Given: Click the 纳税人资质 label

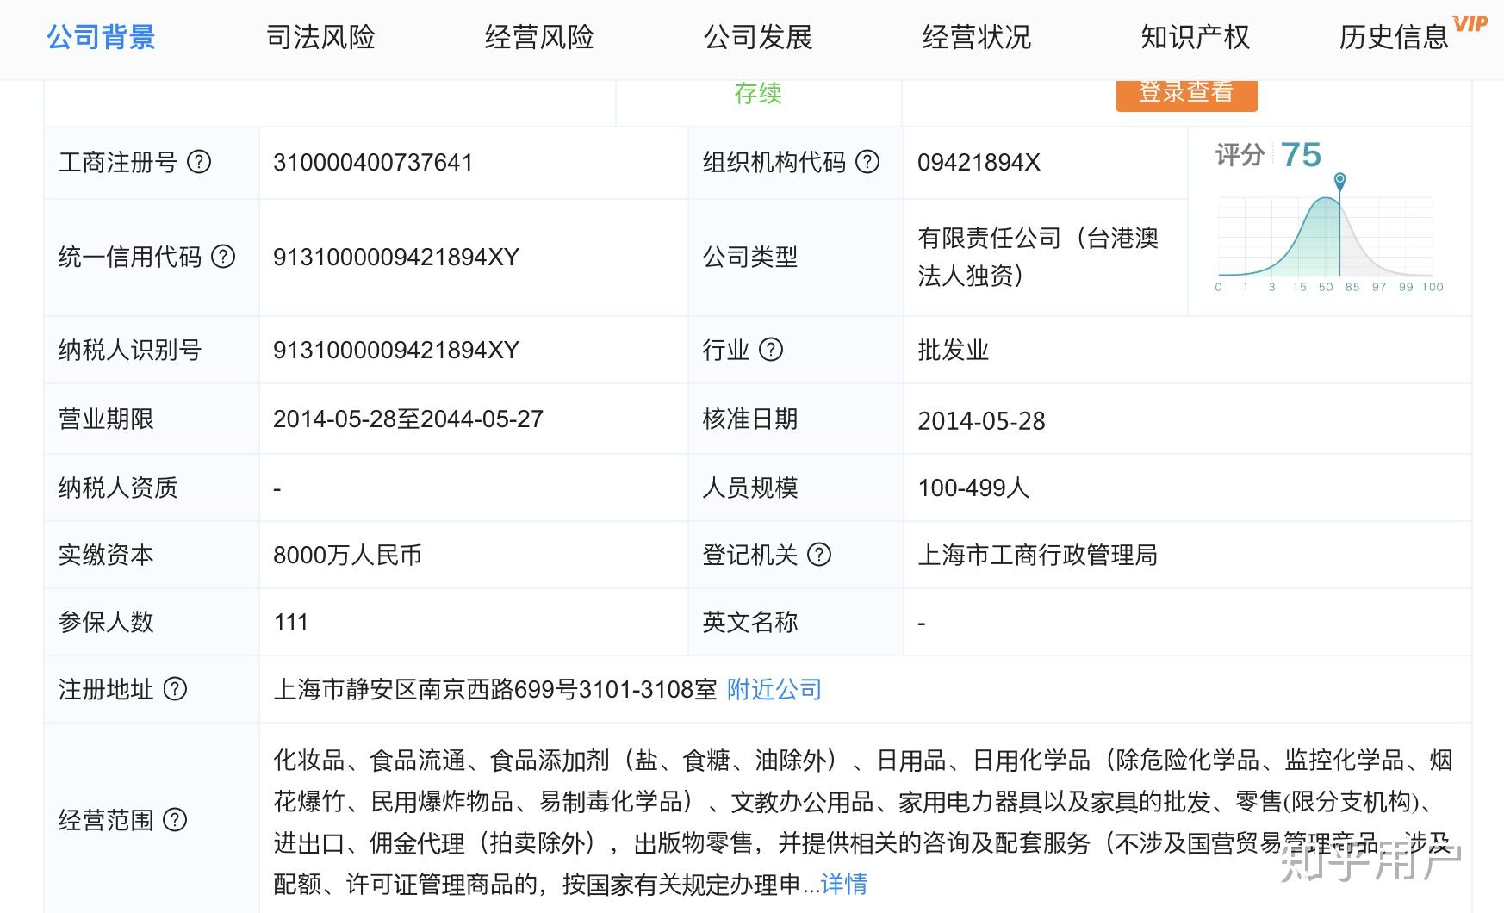Looking at the screenshot, I should tap(118, 488).
